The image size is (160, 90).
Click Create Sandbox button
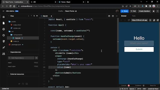[x=144, y=11]
